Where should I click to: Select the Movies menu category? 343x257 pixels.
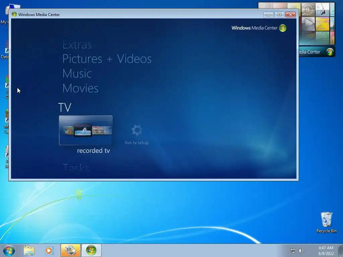80,88
